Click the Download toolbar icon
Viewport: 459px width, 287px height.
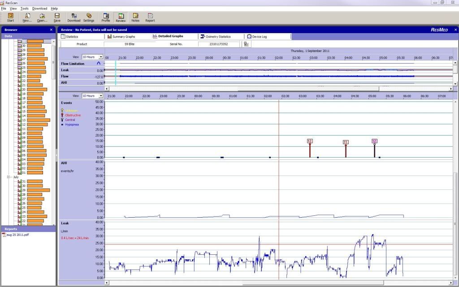coord(74,17)
